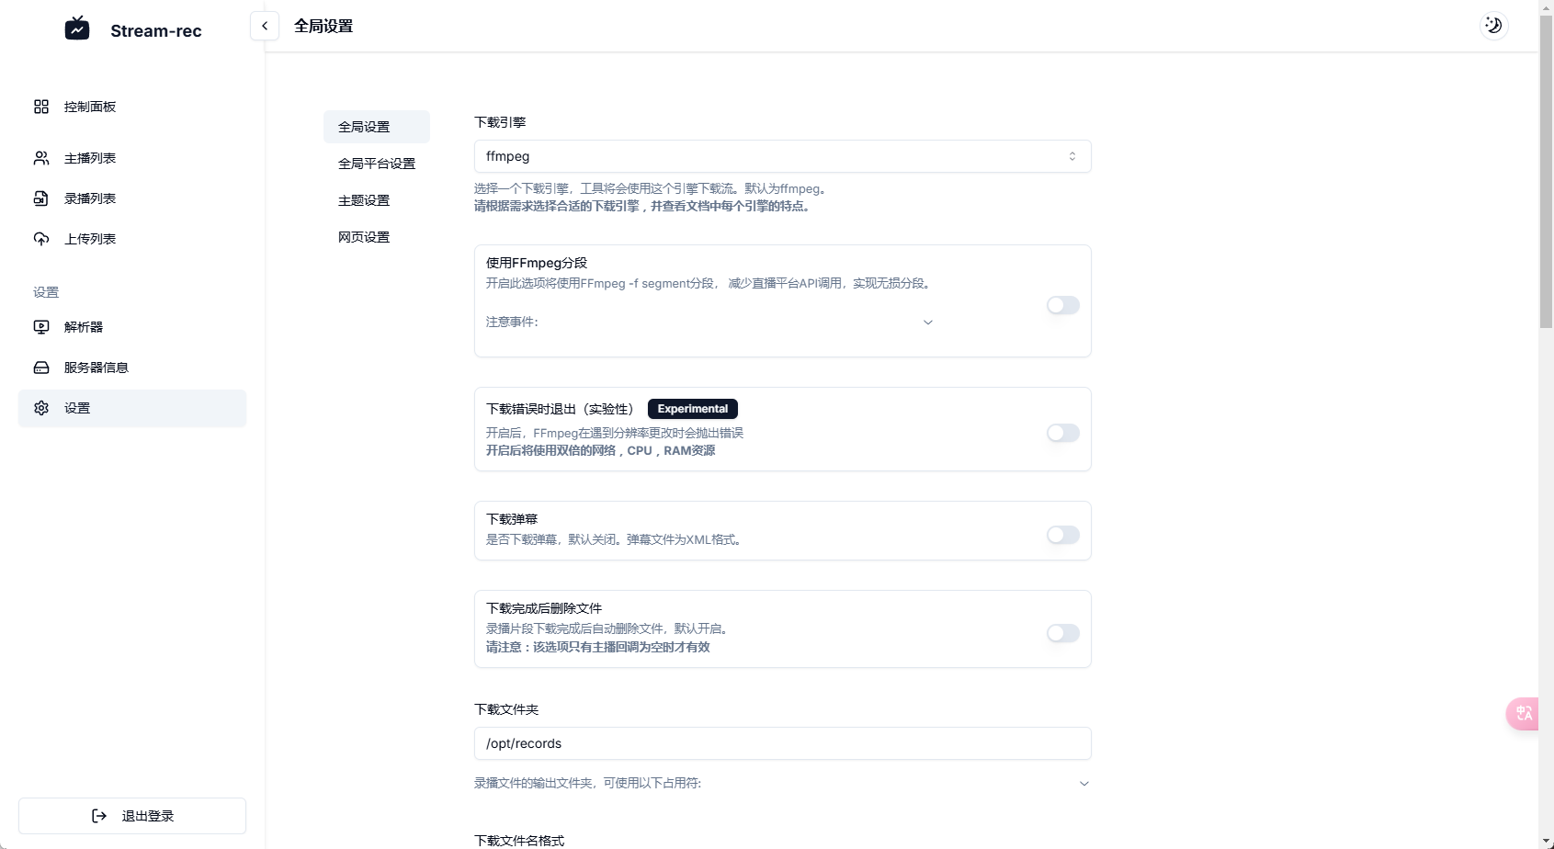
Task: Select the 全局设置 settings tab
Action: [377, 127]
